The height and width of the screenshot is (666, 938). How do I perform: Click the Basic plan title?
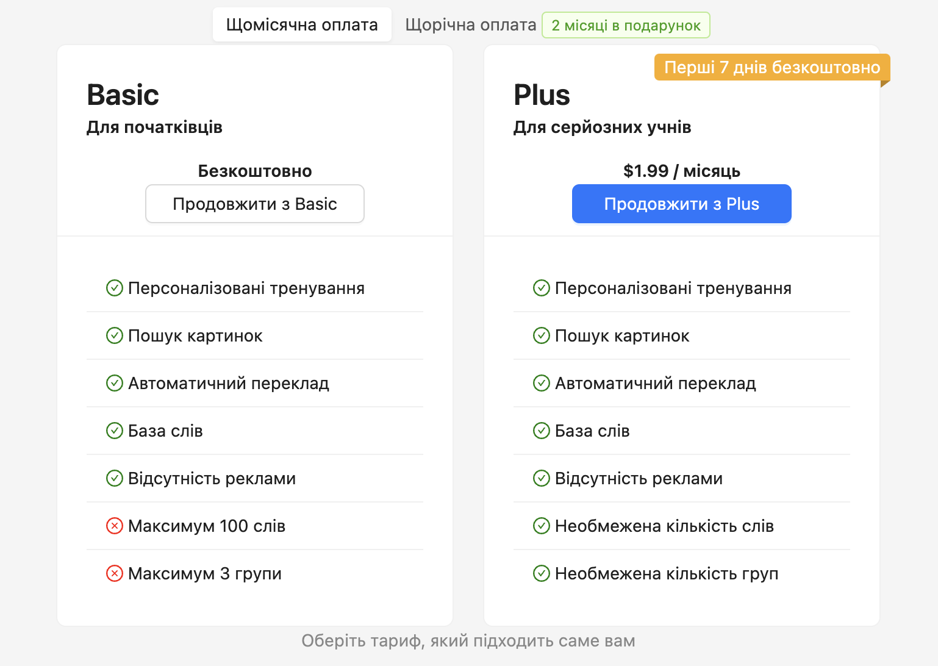[123, 95]
